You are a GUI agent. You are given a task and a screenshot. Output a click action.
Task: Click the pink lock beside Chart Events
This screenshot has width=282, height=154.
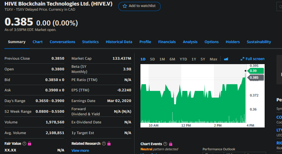(x=170, y=144)
